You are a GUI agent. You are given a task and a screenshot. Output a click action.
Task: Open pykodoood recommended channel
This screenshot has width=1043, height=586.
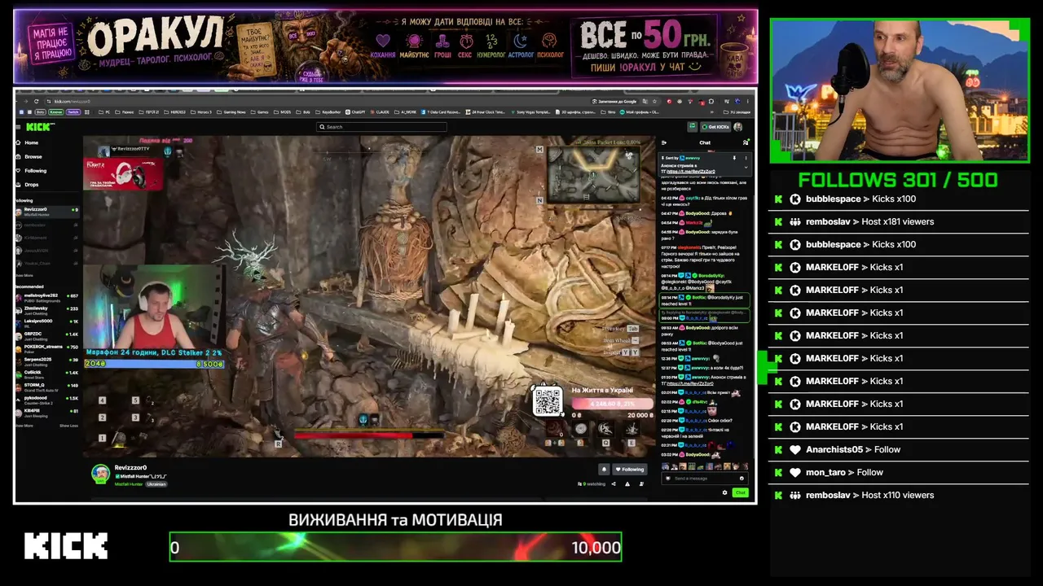click(x=47, y=400)
